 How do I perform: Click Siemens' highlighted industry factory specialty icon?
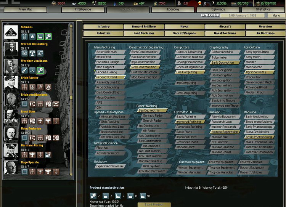40,37
